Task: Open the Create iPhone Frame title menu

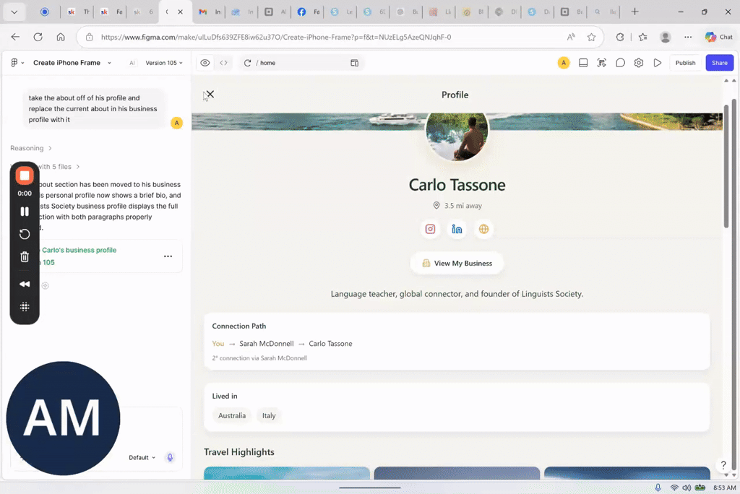Action: click(72, 63)
